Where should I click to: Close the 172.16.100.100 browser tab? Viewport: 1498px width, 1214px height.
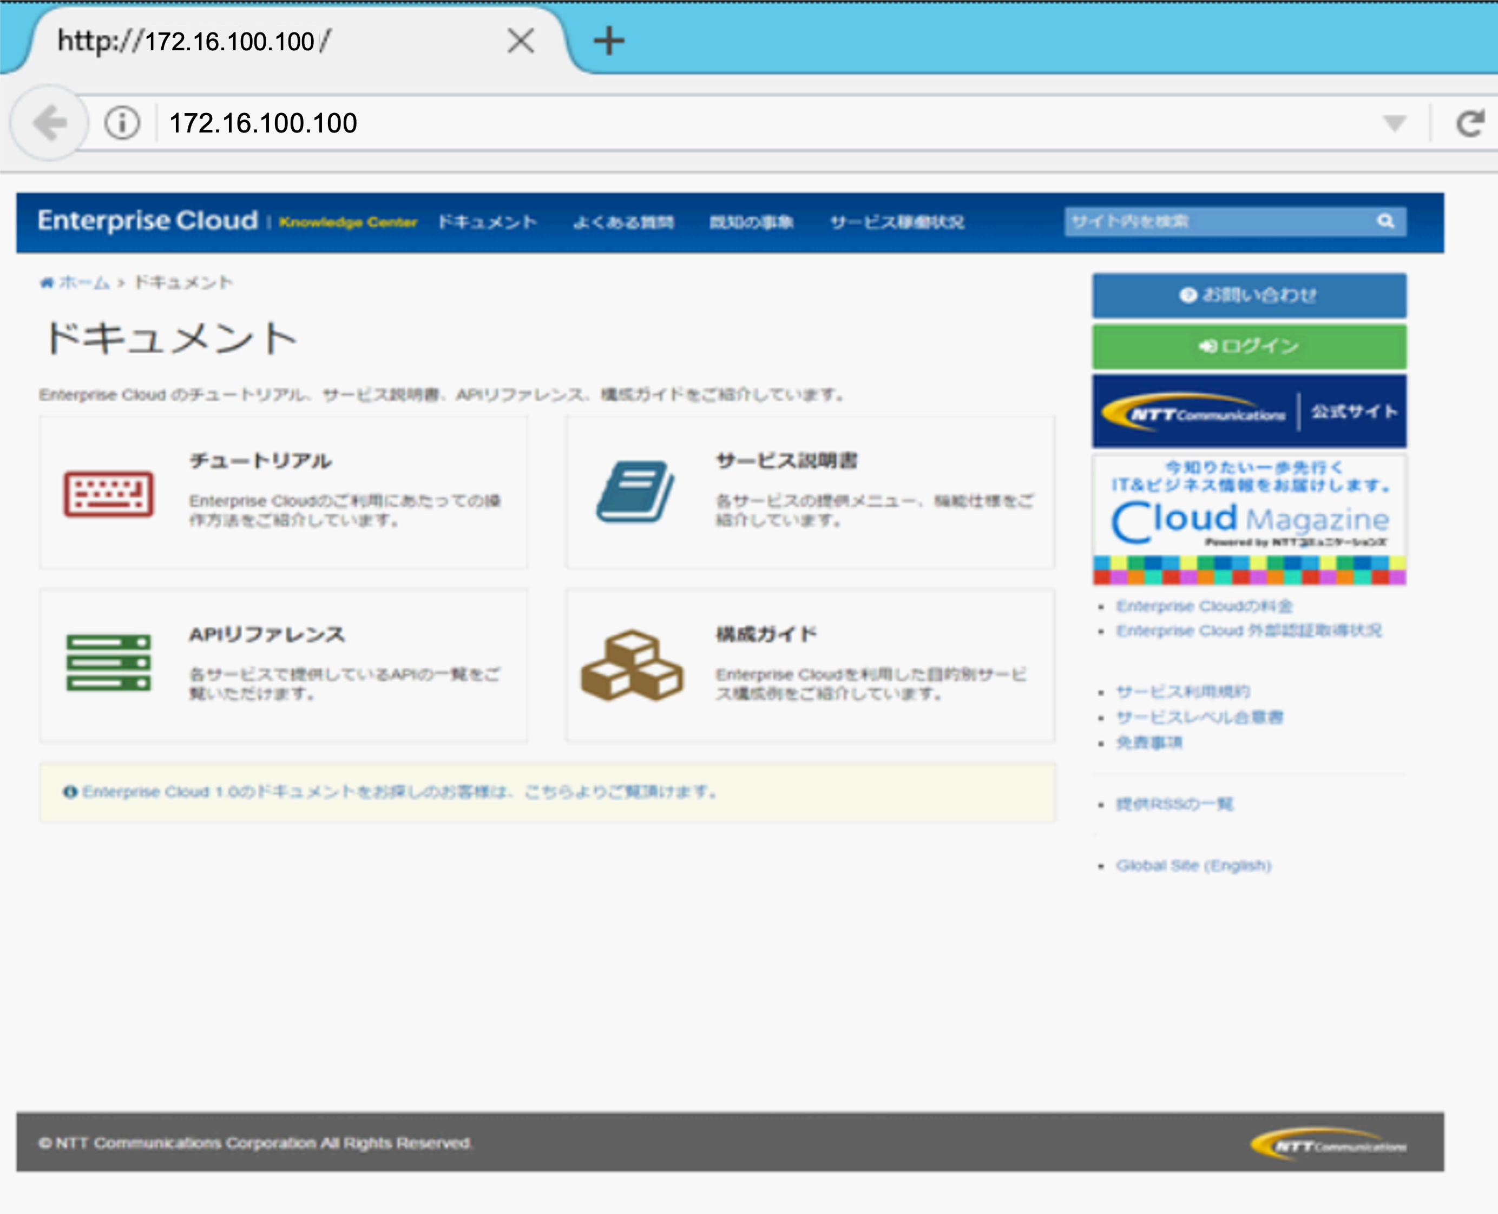[521, 41]
